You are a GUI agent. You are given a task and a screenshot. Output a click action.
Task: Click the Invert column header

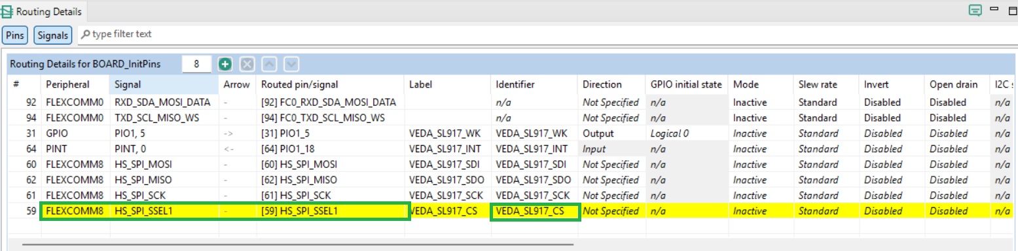click(x=892, y=84)
